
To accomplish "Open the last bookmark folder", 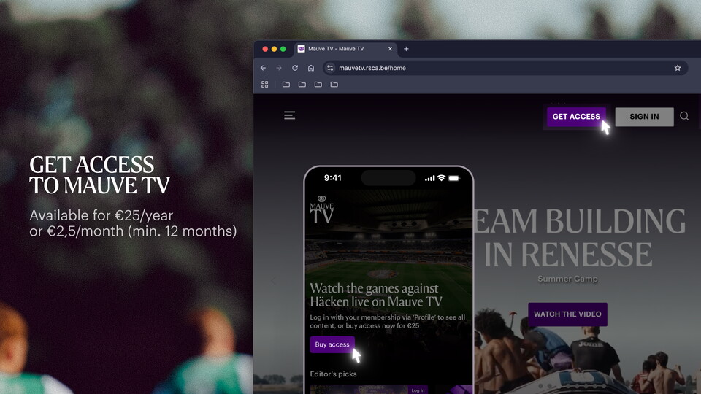I will pos(334,85).
